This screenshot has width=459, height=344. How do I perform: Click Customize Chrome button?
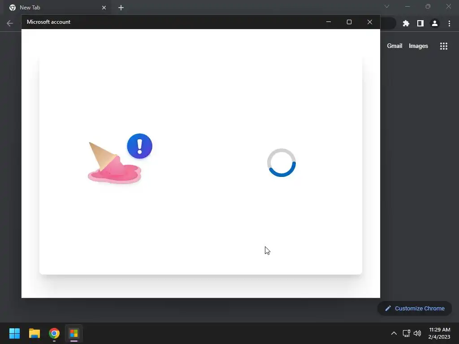coord(415,308)
